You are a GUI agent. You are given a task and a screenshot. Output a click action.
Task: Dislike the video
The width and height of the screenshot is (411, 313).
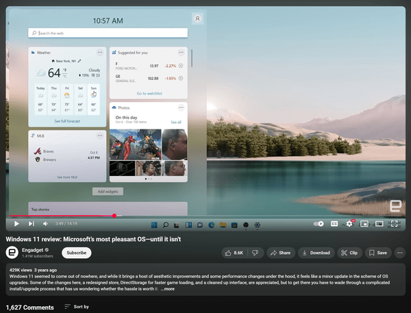256,253
